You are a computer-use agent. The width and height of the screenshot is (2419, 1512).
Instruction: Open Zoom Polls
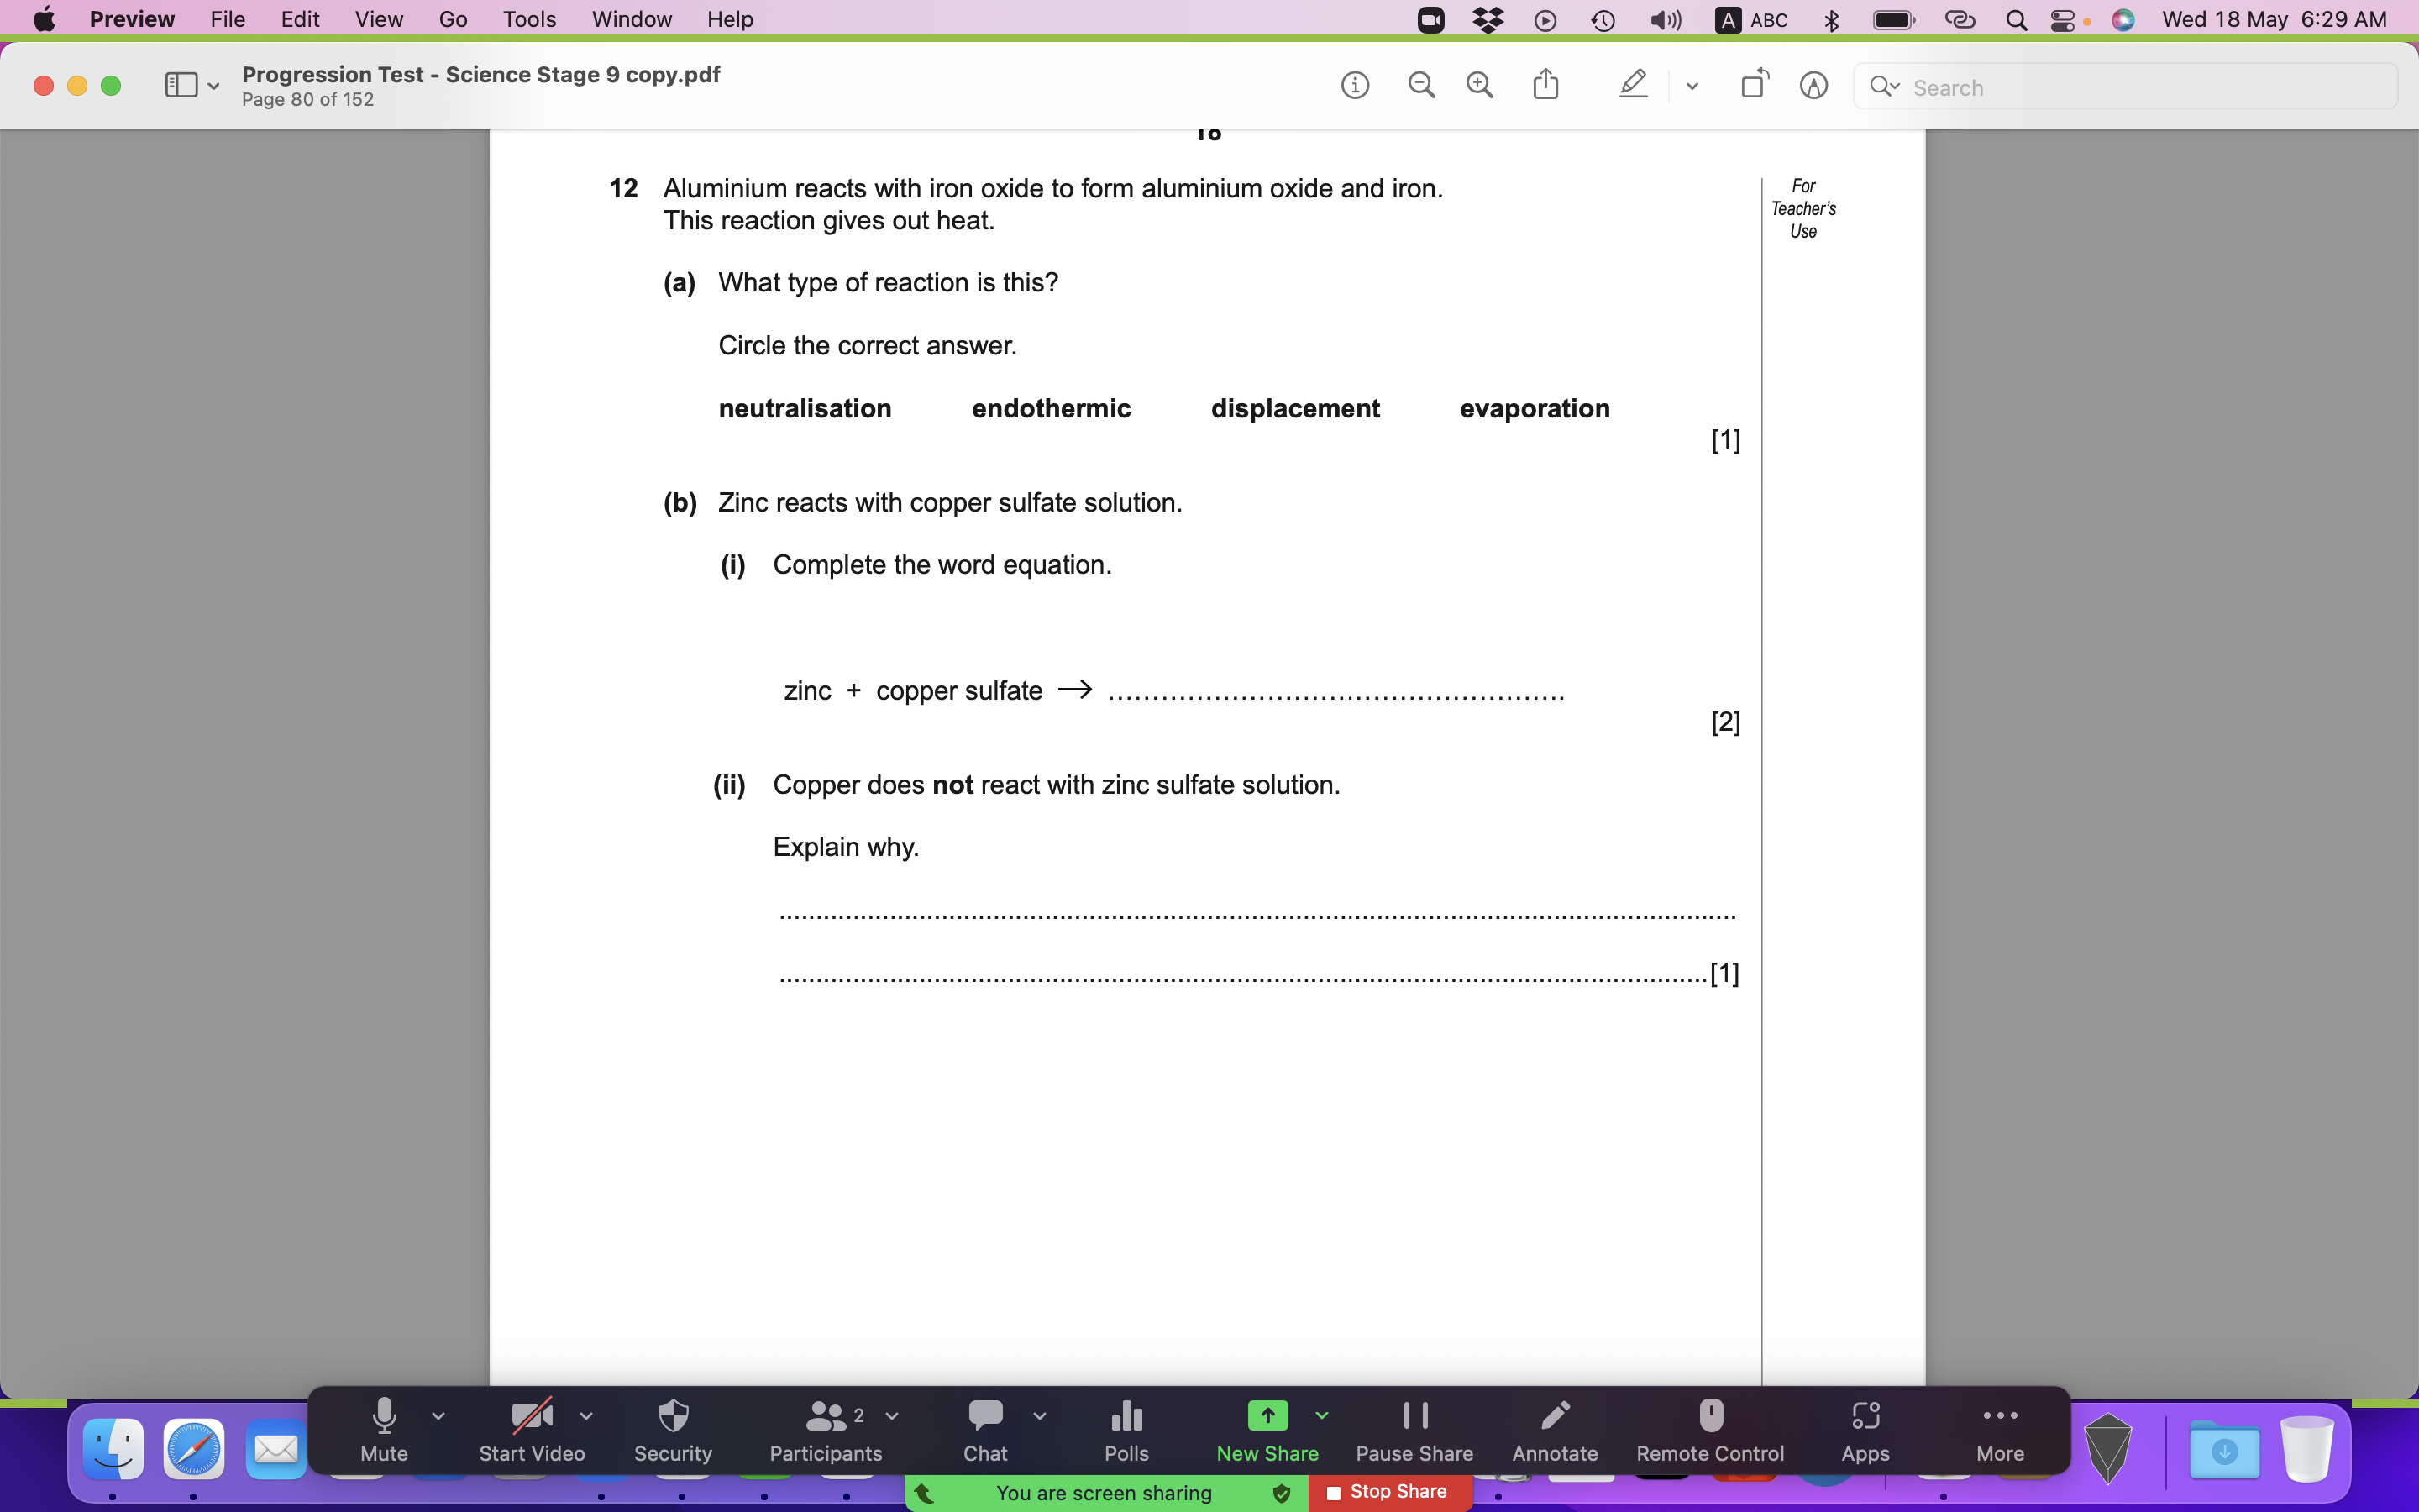pyautogui.click(x=1126, y=1431)
